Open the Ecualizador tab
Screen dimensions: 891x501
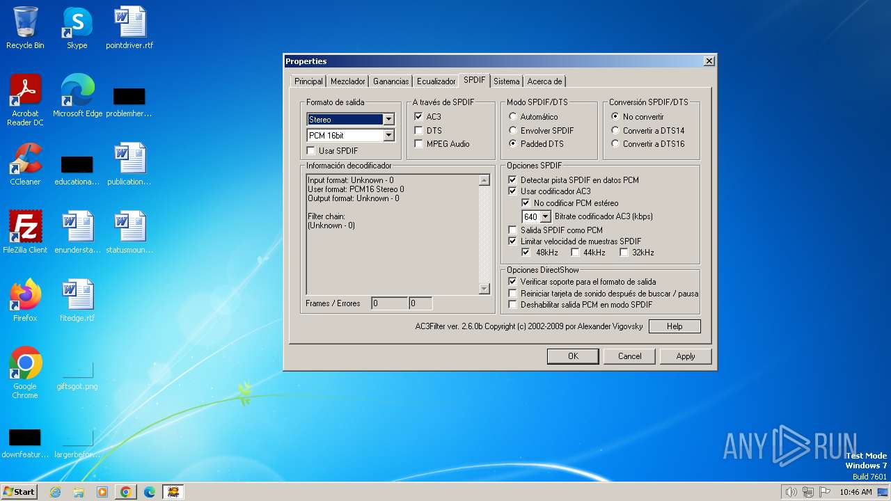click(x=436, y=81)
